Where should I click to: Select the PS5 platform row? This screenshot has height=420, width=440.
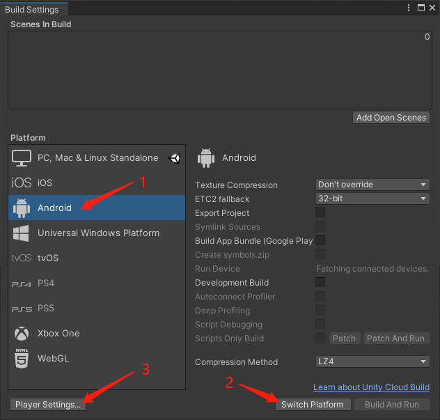(97, 309)
